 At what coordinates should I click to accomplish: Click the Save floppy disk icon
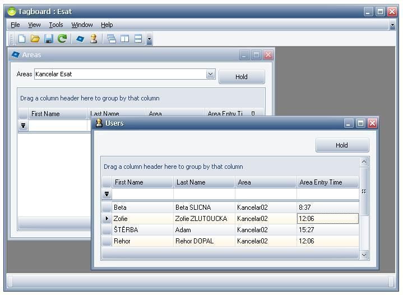(49, 39)
